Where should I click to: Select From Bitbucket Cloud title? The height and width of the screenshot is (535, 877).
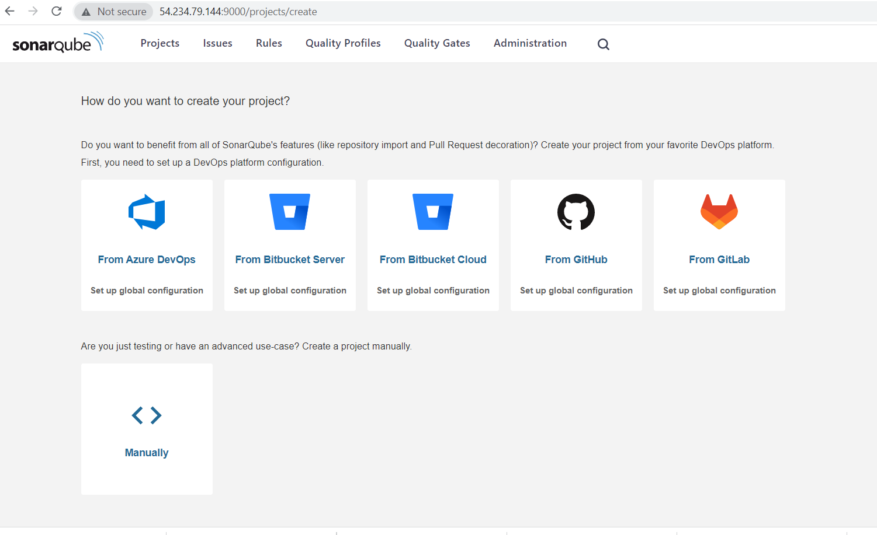coord(433,260)
